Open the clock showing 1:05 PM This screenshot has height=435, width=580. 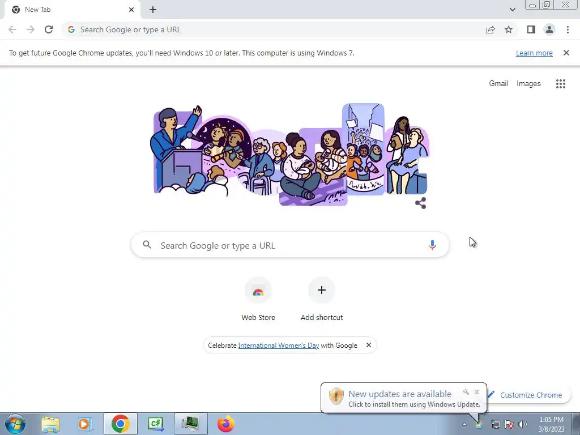[x=551, y=424]
